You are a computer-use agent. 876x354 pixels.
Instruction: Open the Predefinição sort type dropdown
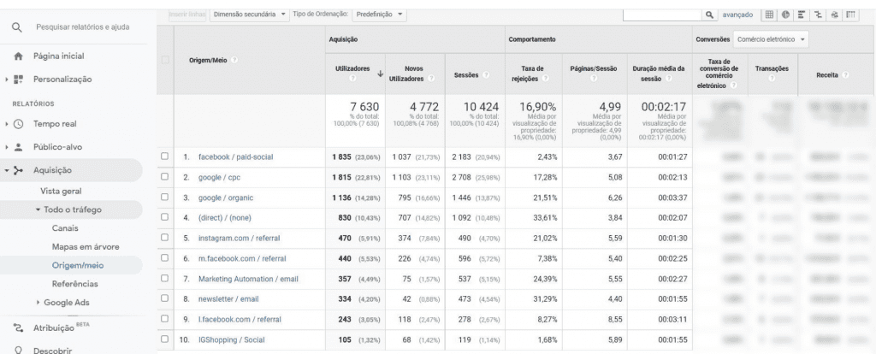[x=379, y=15]
